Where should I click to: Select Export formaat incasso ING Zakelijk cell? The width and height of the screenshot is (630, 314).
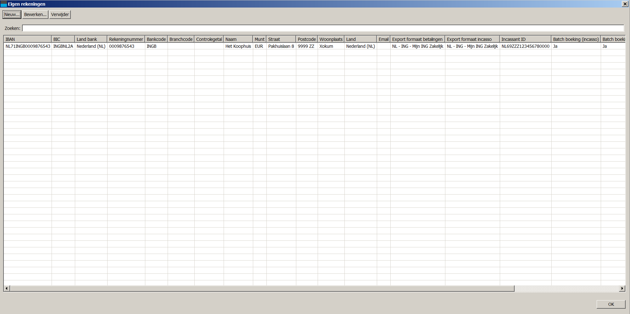[x=472, y=46]
